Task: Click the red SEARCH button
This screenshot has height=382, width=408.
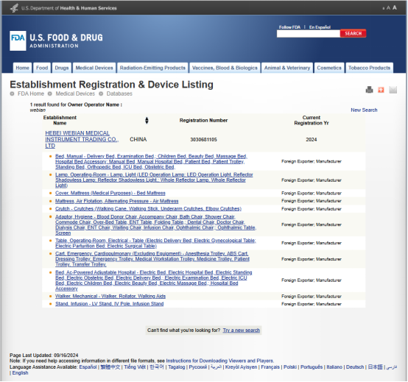Action: tap(353, 33)
